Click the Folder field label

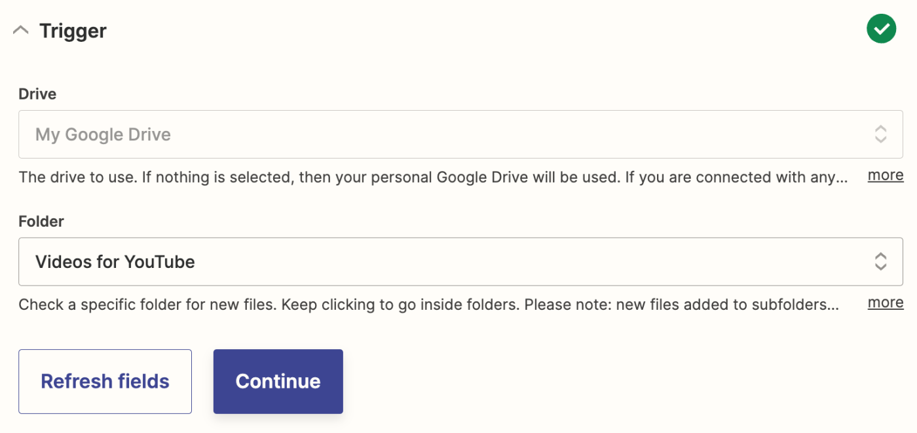pyautogui.click(x=41, y=221)
